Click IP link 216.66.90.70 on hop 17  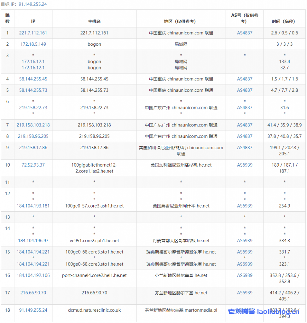coord(33,293)
